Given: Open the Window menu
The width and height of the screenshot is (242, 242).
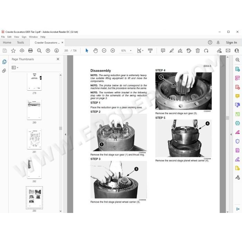Looking at the screenshot, I should coord(33,37).
